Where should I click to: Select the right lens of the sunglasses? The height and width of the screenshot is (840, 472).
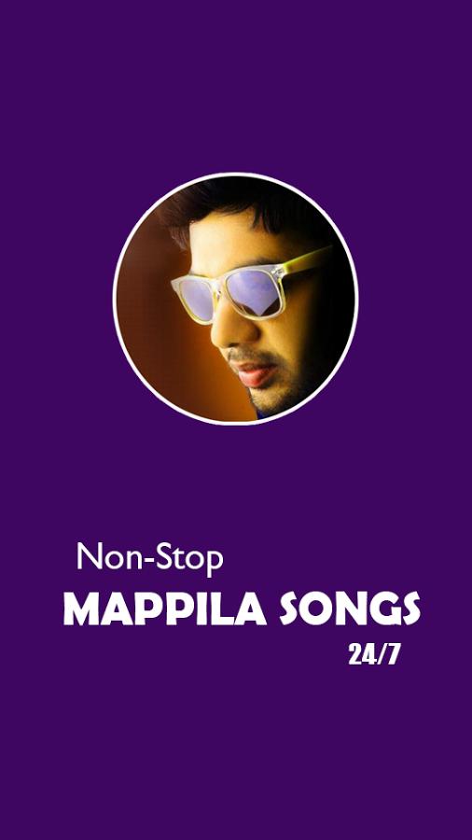(254, 293)
